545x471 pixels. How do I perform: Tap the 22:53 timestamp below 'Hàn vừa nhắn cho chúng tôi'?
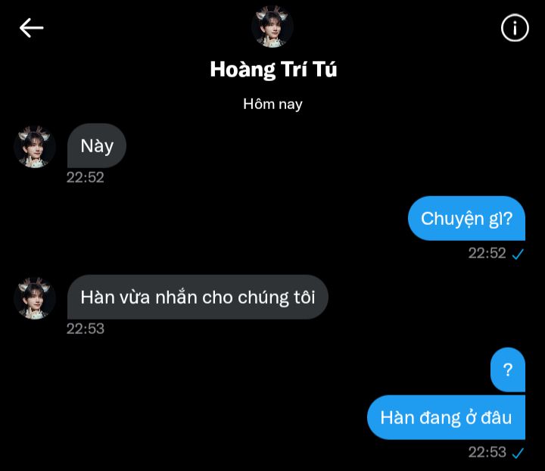pos(85,329)
